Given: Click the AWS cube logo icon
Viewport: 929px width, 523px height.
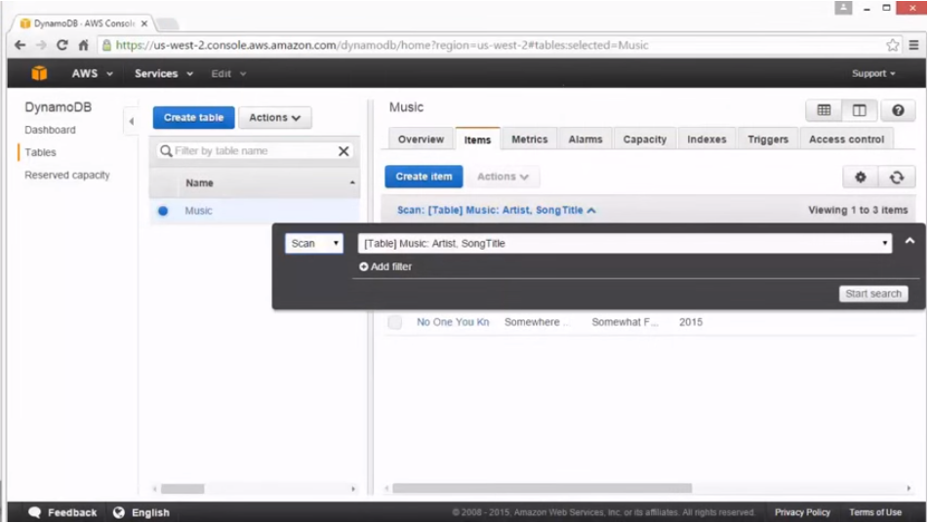Looking at the screenshot, I should coord(39,73).
